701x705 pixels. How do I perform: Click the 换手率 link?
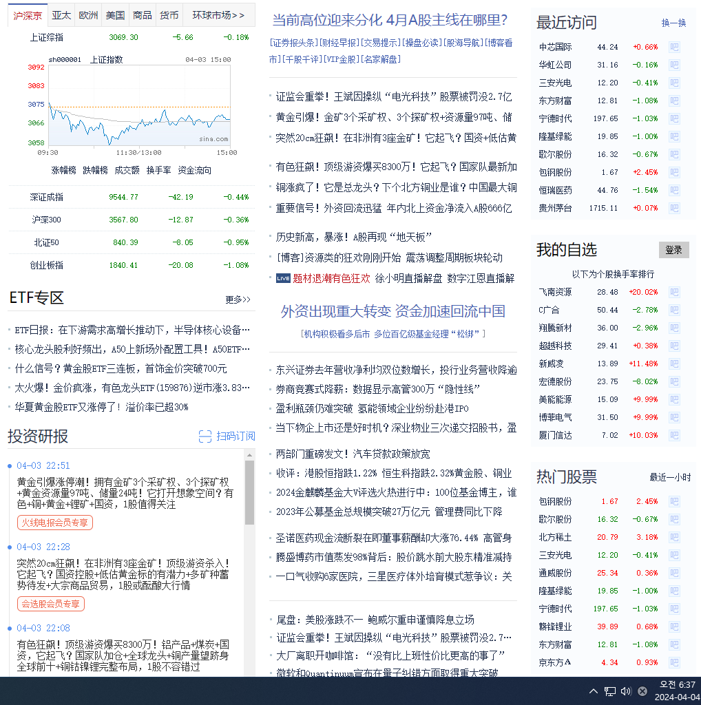pos(159,171)
